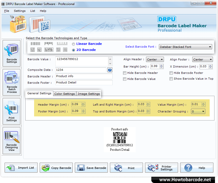
Task: Adjust the X Dimension spinner
Action: pyautogui.click(x=210, y=66)
